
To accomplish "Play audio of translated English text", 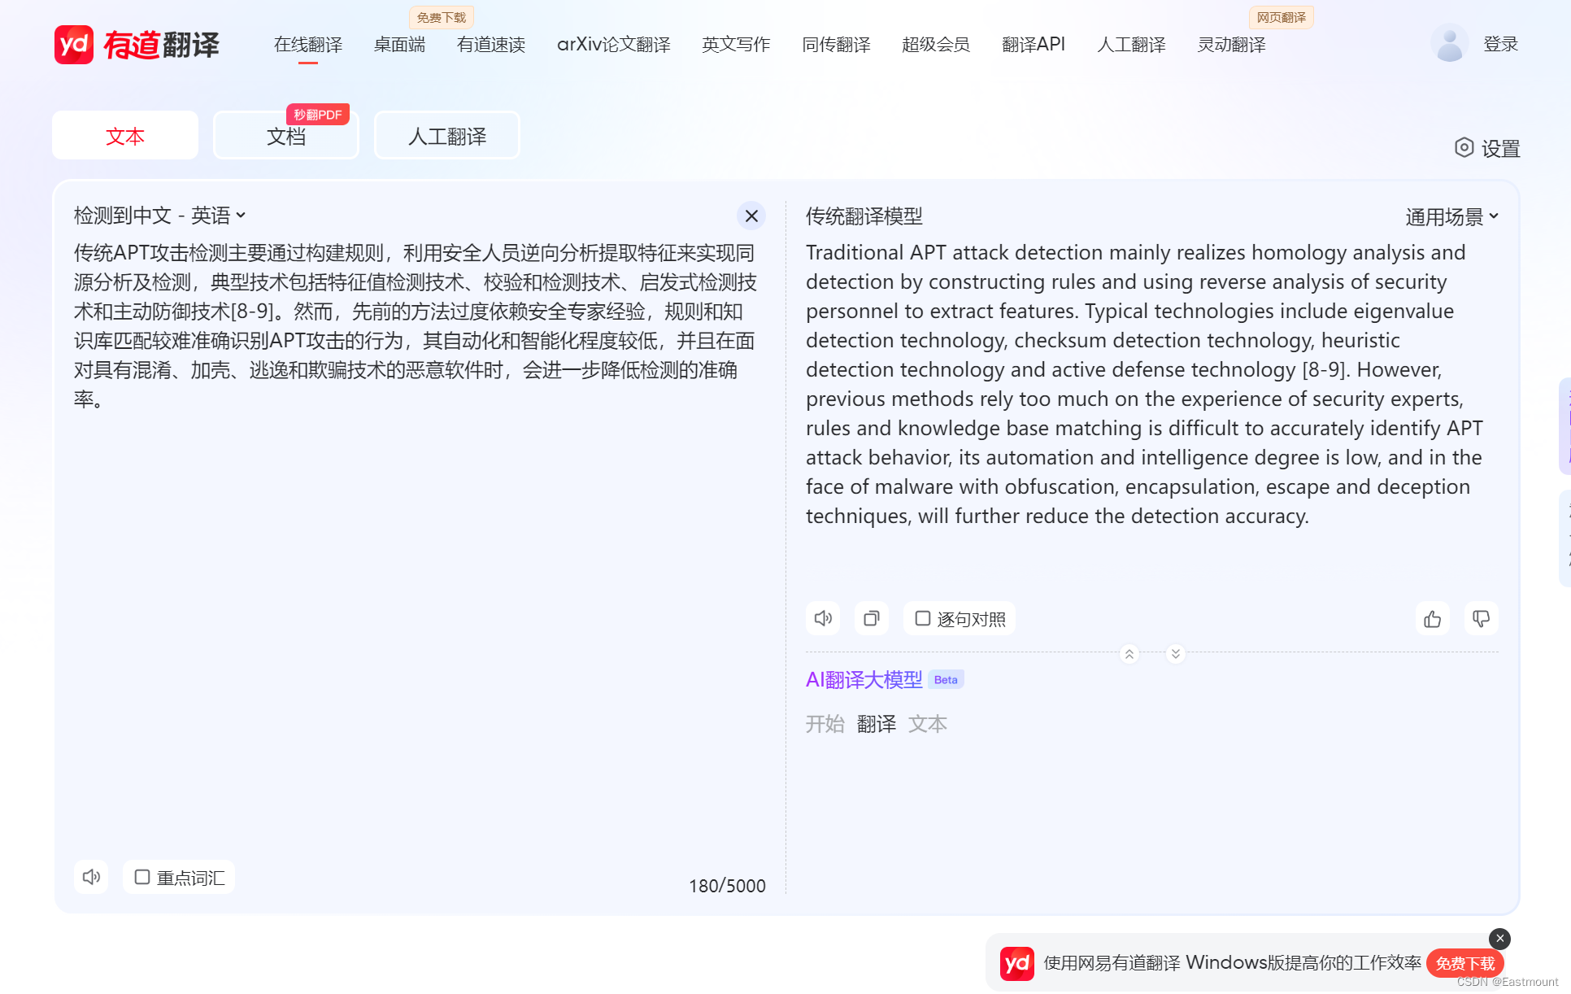I will tap(823, 619).
